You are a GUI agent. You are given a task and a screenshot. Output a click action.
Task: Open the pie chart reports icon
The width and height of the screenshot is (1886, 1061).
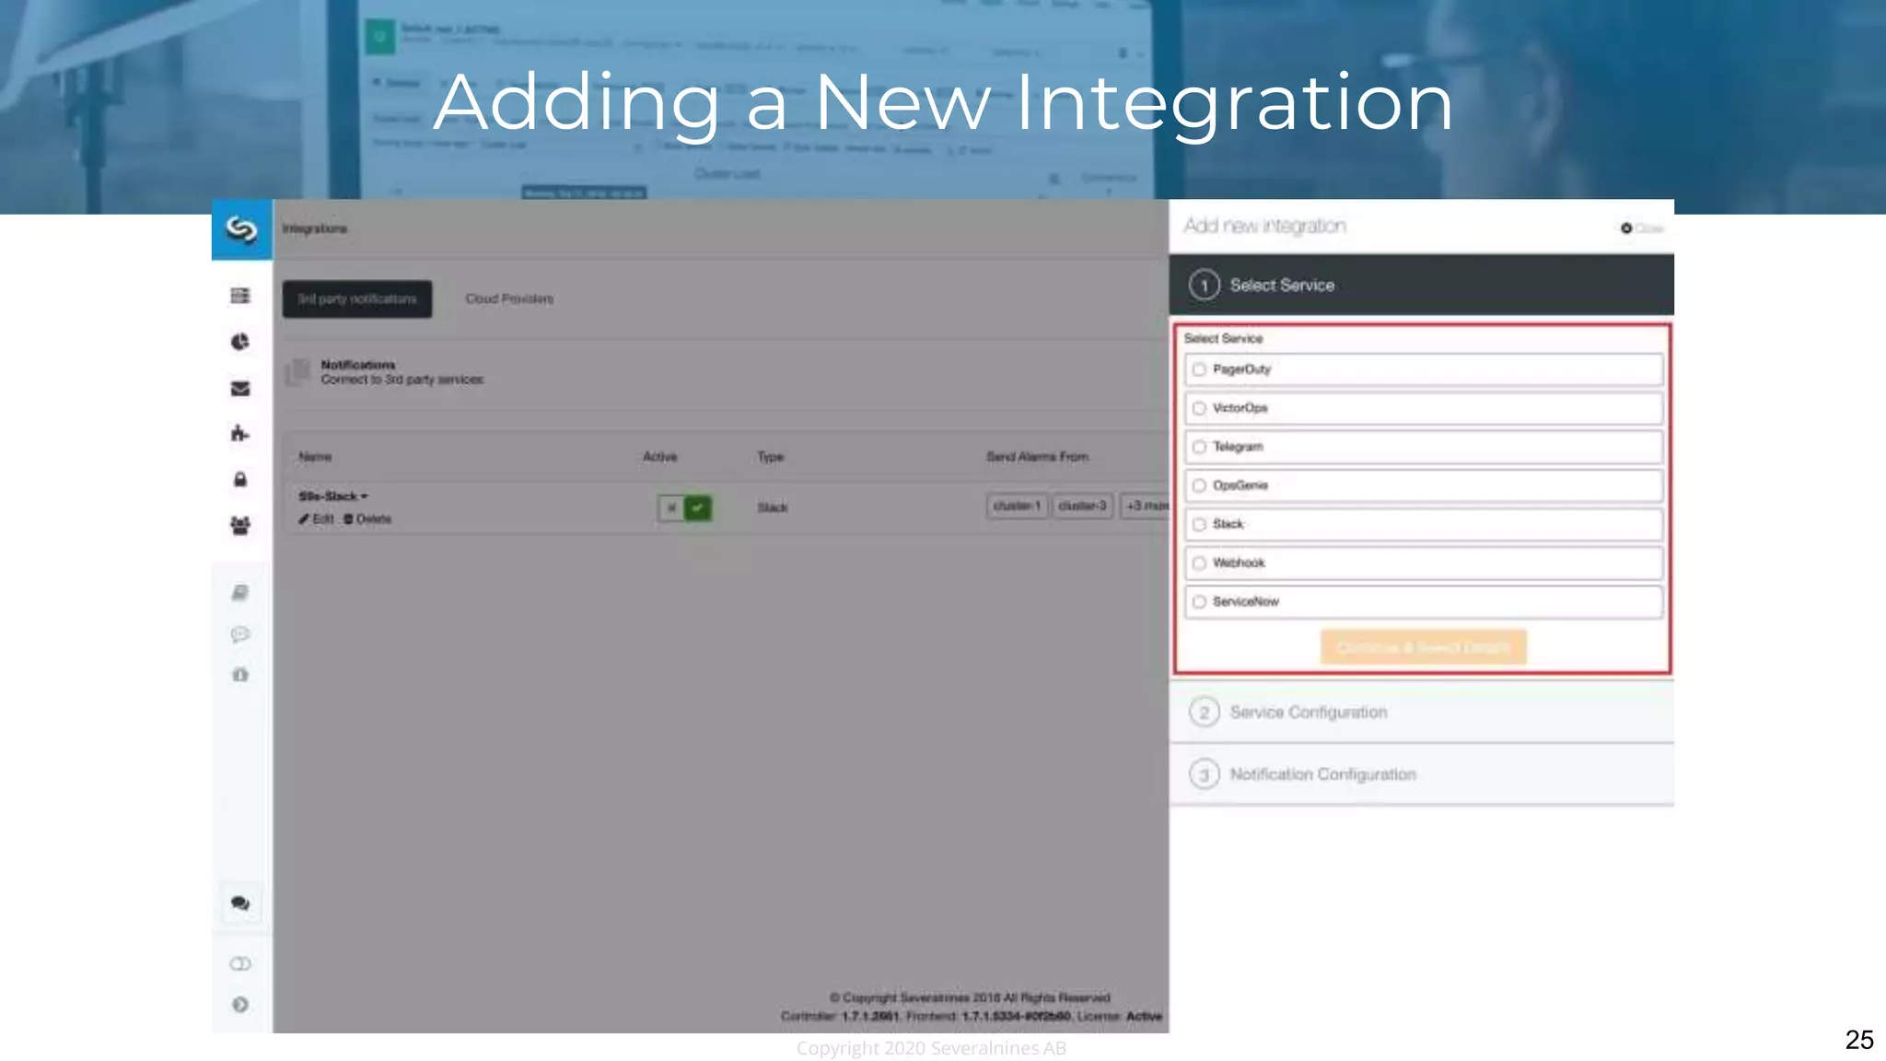click(x=240, y=342)
